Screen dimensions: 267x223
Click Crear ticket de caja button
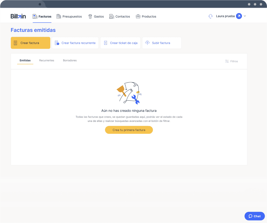[120, 43]
